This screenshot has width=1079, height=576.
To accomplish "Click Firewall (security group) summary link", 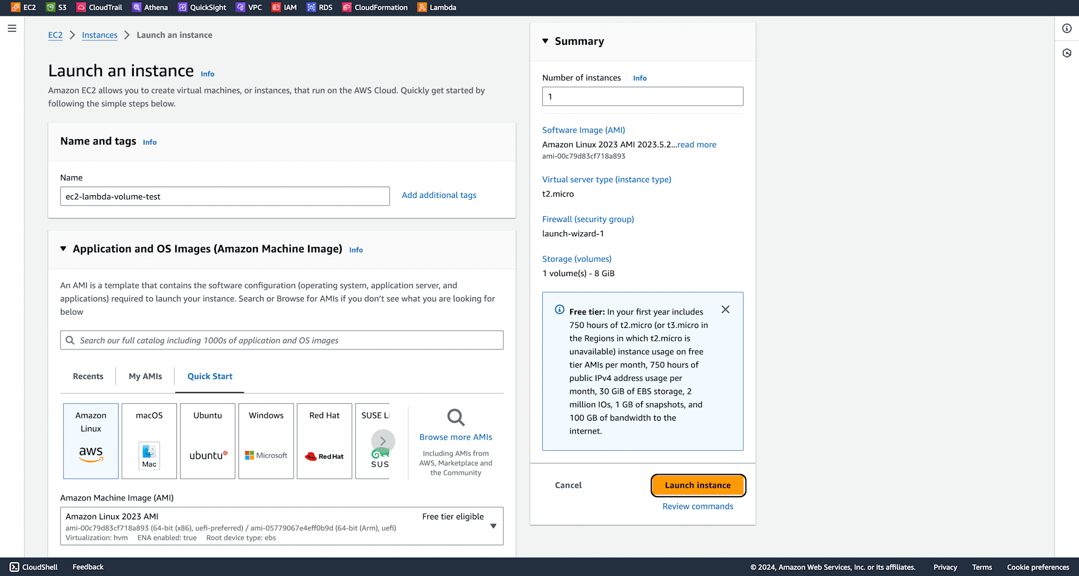I will 588,220.
